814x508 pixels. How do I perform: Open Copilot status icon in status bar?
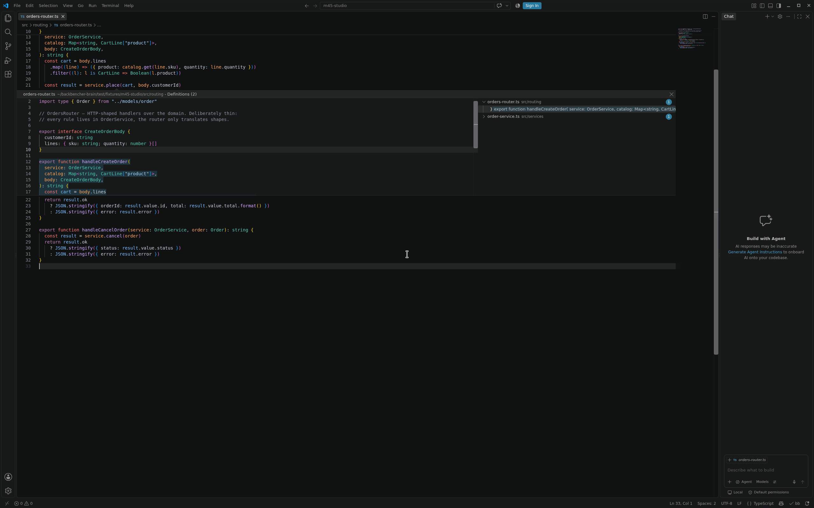(781, 503)
